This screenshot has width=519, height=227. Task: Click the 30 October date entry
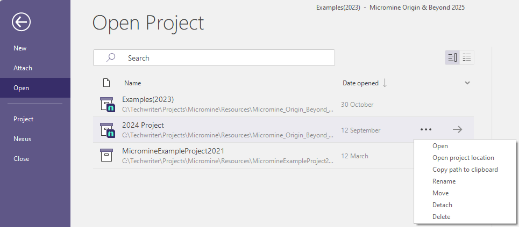click(x=357, y=105)
